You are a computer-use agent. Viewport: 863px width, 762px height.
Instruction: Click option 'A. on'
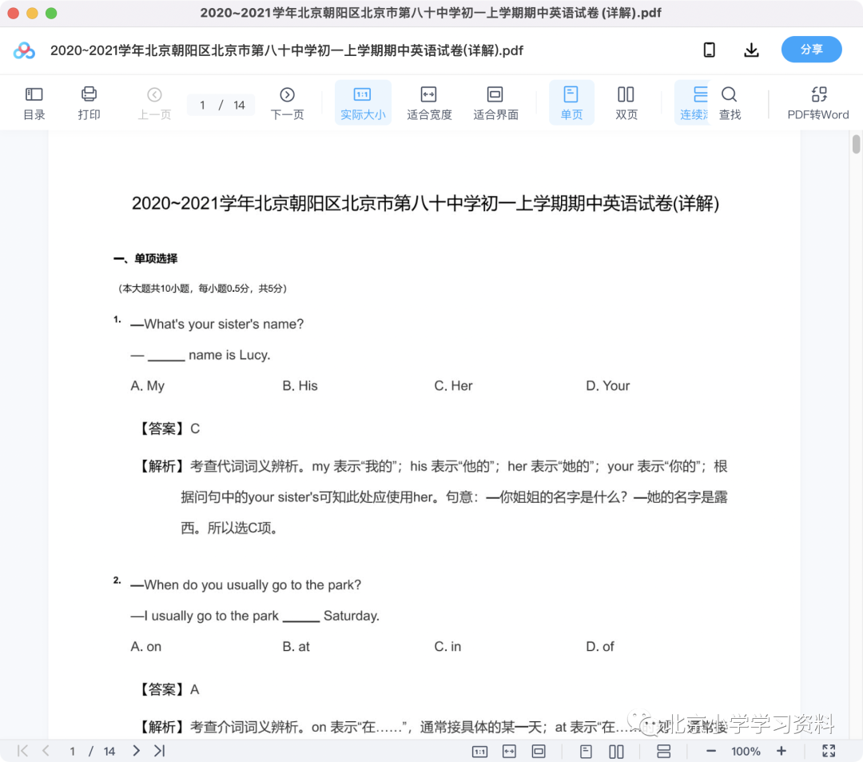(x=146, y=646)
